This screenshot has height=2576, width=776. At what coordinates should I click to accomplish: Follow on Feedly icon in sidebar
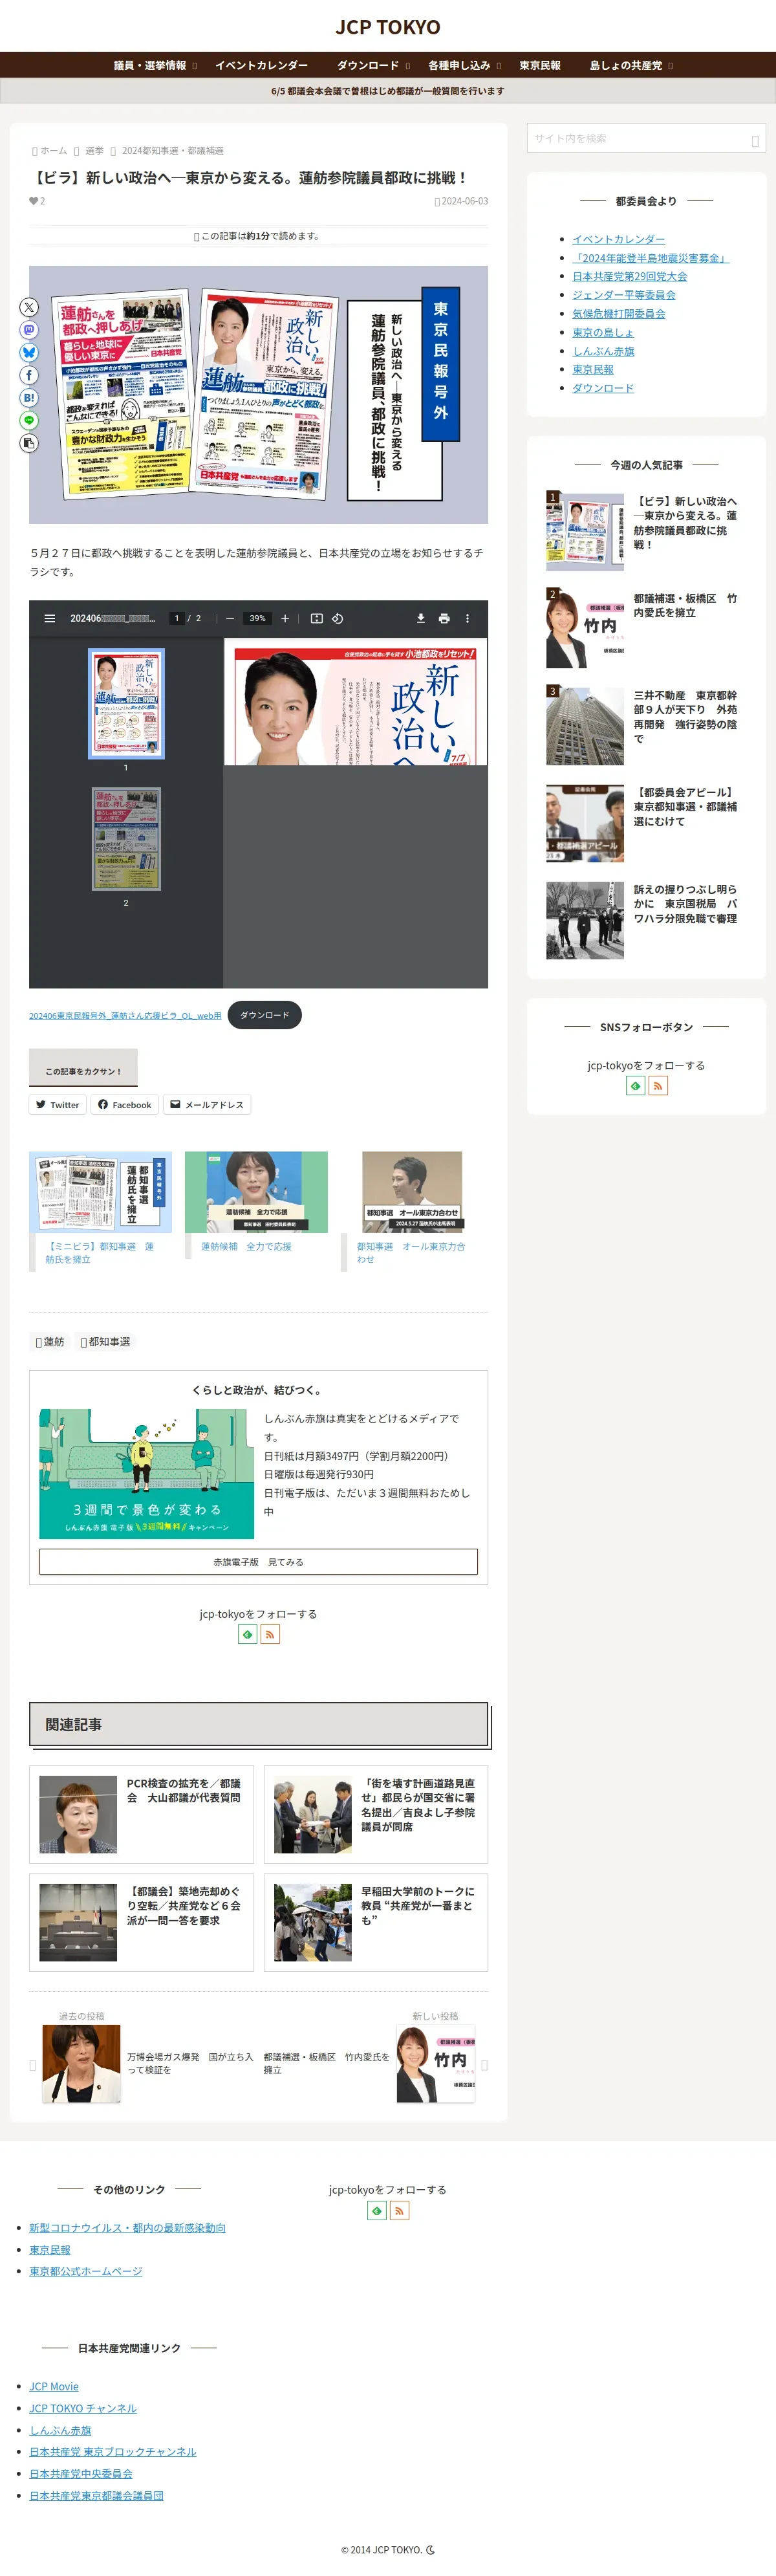[x=635, y=1086]
